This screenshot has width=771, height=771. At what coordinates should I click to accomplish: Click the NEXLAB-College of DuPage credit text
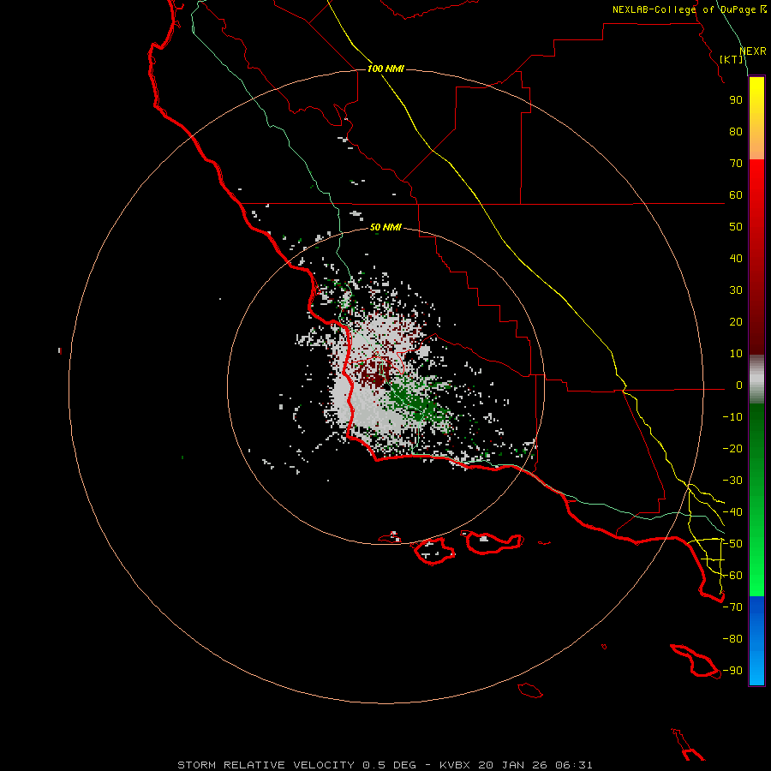coord(689,9)
